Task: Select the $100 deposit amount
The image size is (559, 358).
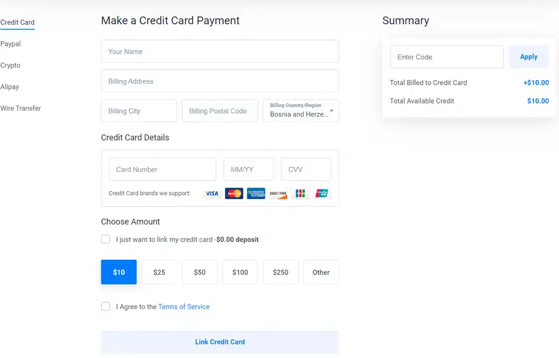Action: tap(240, 272)
